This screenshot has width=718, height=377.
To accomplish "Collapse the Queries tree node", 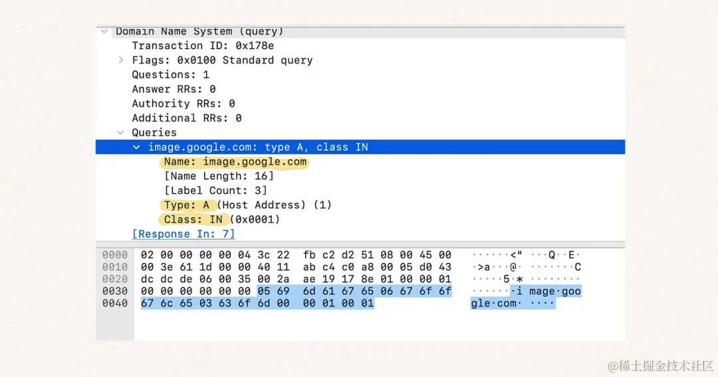I will point(120,133).
